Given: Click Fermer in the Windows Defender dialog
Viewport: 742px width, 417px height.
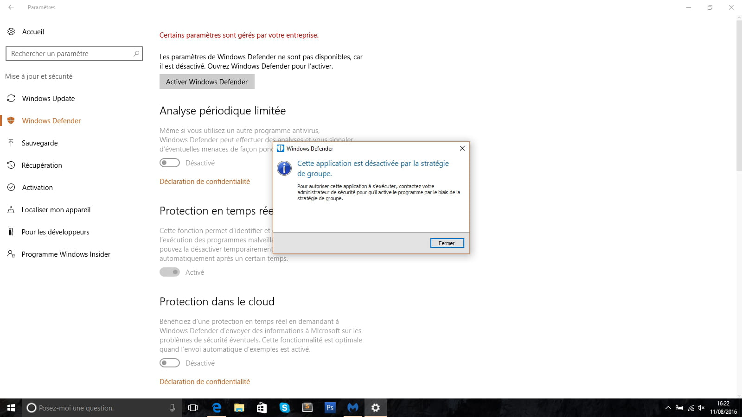Looking at the screenshot, I should click(x=447, y=243).
